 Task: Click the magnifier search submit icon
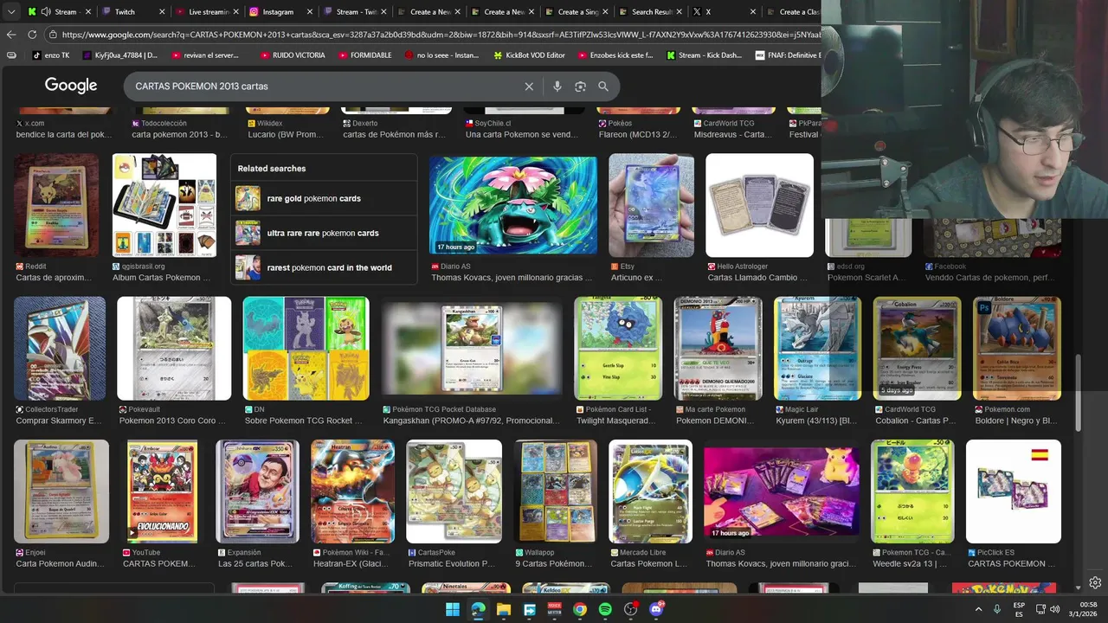(x=603, y=87)
